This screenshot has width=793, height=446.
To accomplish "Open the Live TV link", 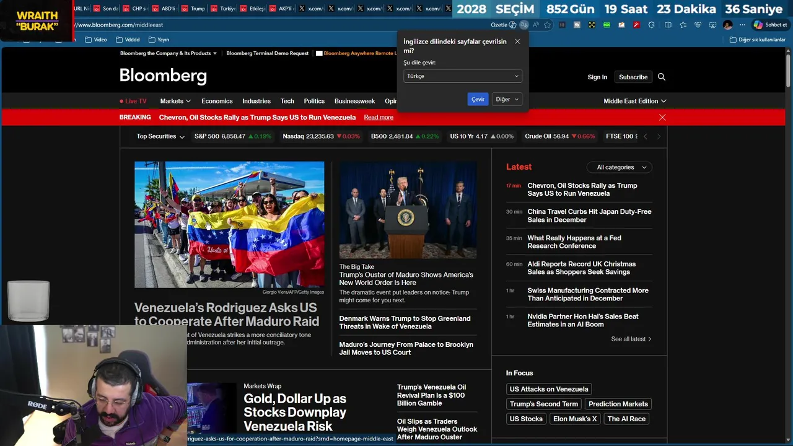I will (133, 101).
